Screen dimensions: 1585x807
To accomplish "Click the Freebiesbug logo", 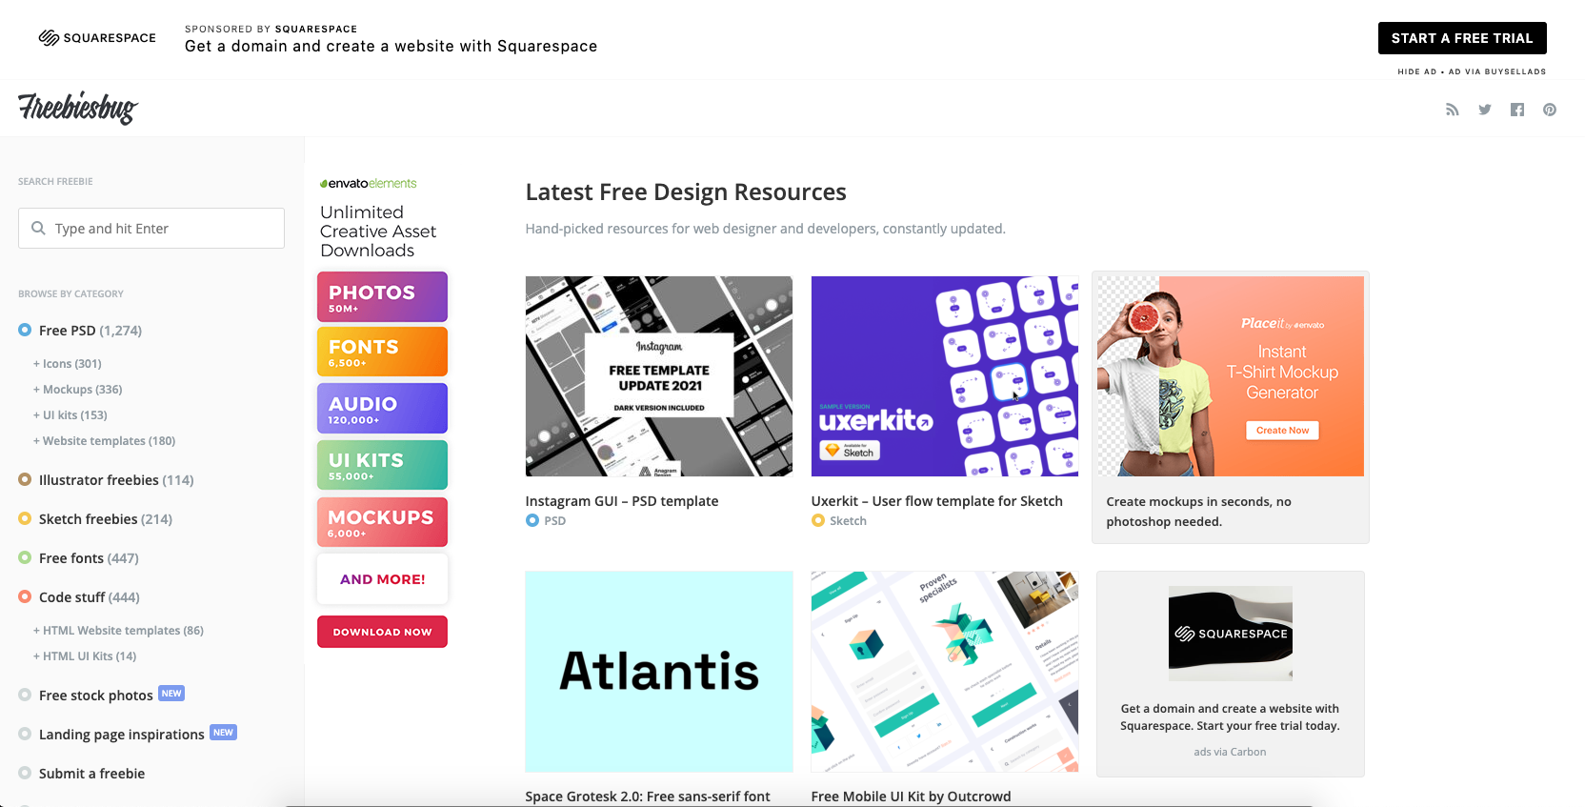I will point(78,108).
